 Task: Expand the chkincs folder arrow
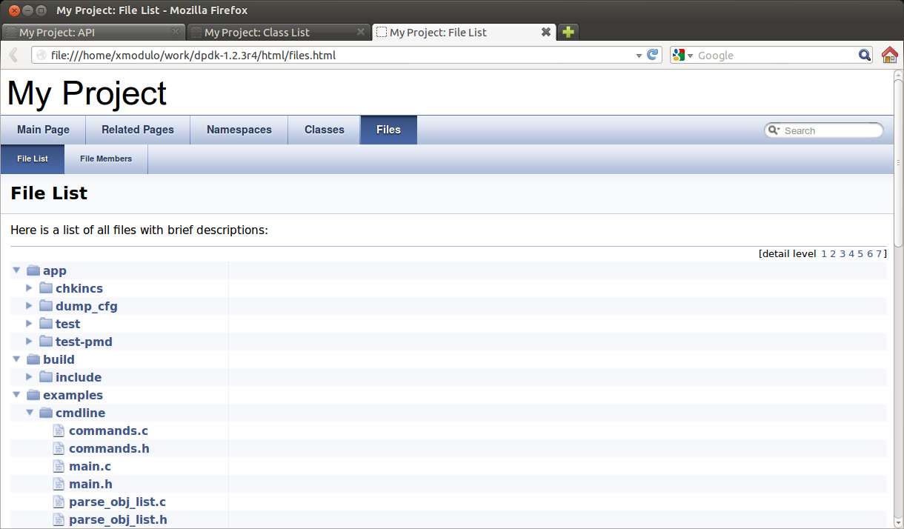click(x=30, y=288)
